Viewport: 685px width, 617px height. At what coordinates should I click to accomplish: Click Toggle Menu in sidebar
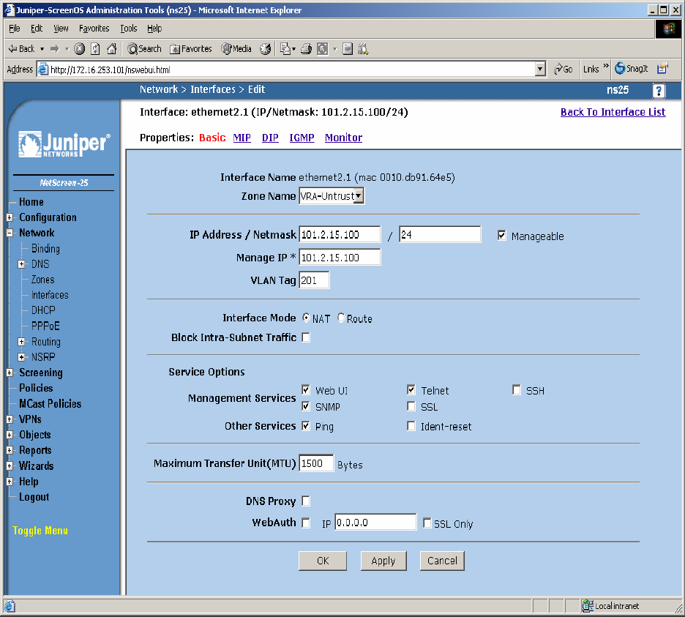(40, 531)
